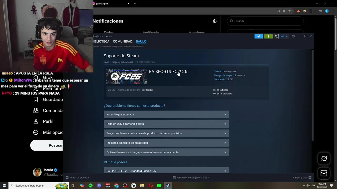Viewport: 337px width, 189px height.
Task: Open 'Amigos y chat' in Steam
Action: coord(302,177)
